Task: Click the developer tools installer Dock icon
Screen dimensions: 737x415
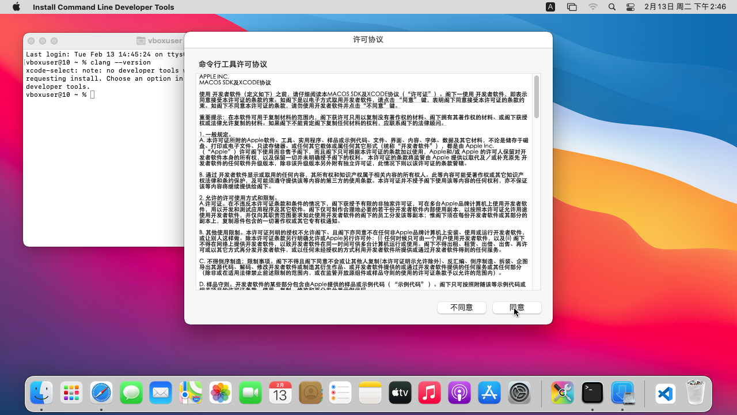Action: pos(622,393)
